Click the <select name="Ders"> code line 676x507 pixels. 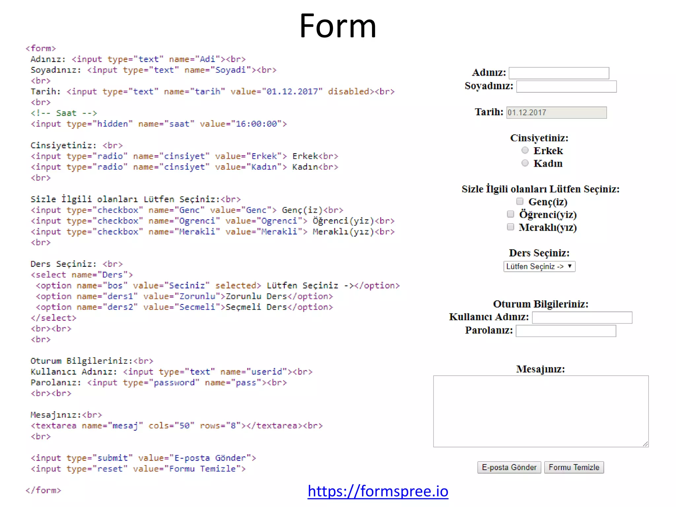[82, 275]
